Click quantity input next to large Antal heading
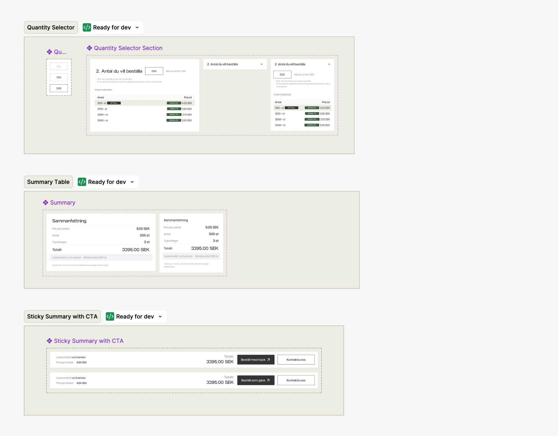 [x=154, y=71]
